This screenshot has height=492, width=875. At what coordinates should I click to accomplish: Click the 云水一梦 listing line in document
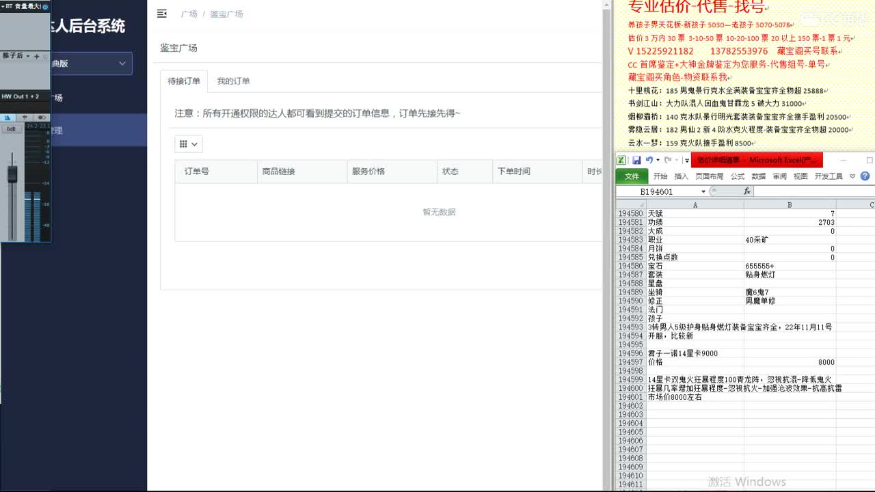692,143
